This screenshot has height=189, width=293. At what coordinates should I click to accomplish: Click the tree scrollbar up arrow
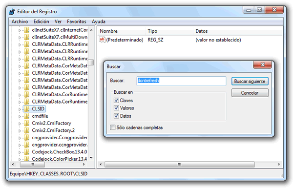pos(91,30)
